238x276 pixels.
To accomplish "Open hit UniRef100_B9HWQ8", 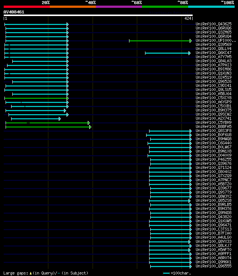I will point(213,139).
